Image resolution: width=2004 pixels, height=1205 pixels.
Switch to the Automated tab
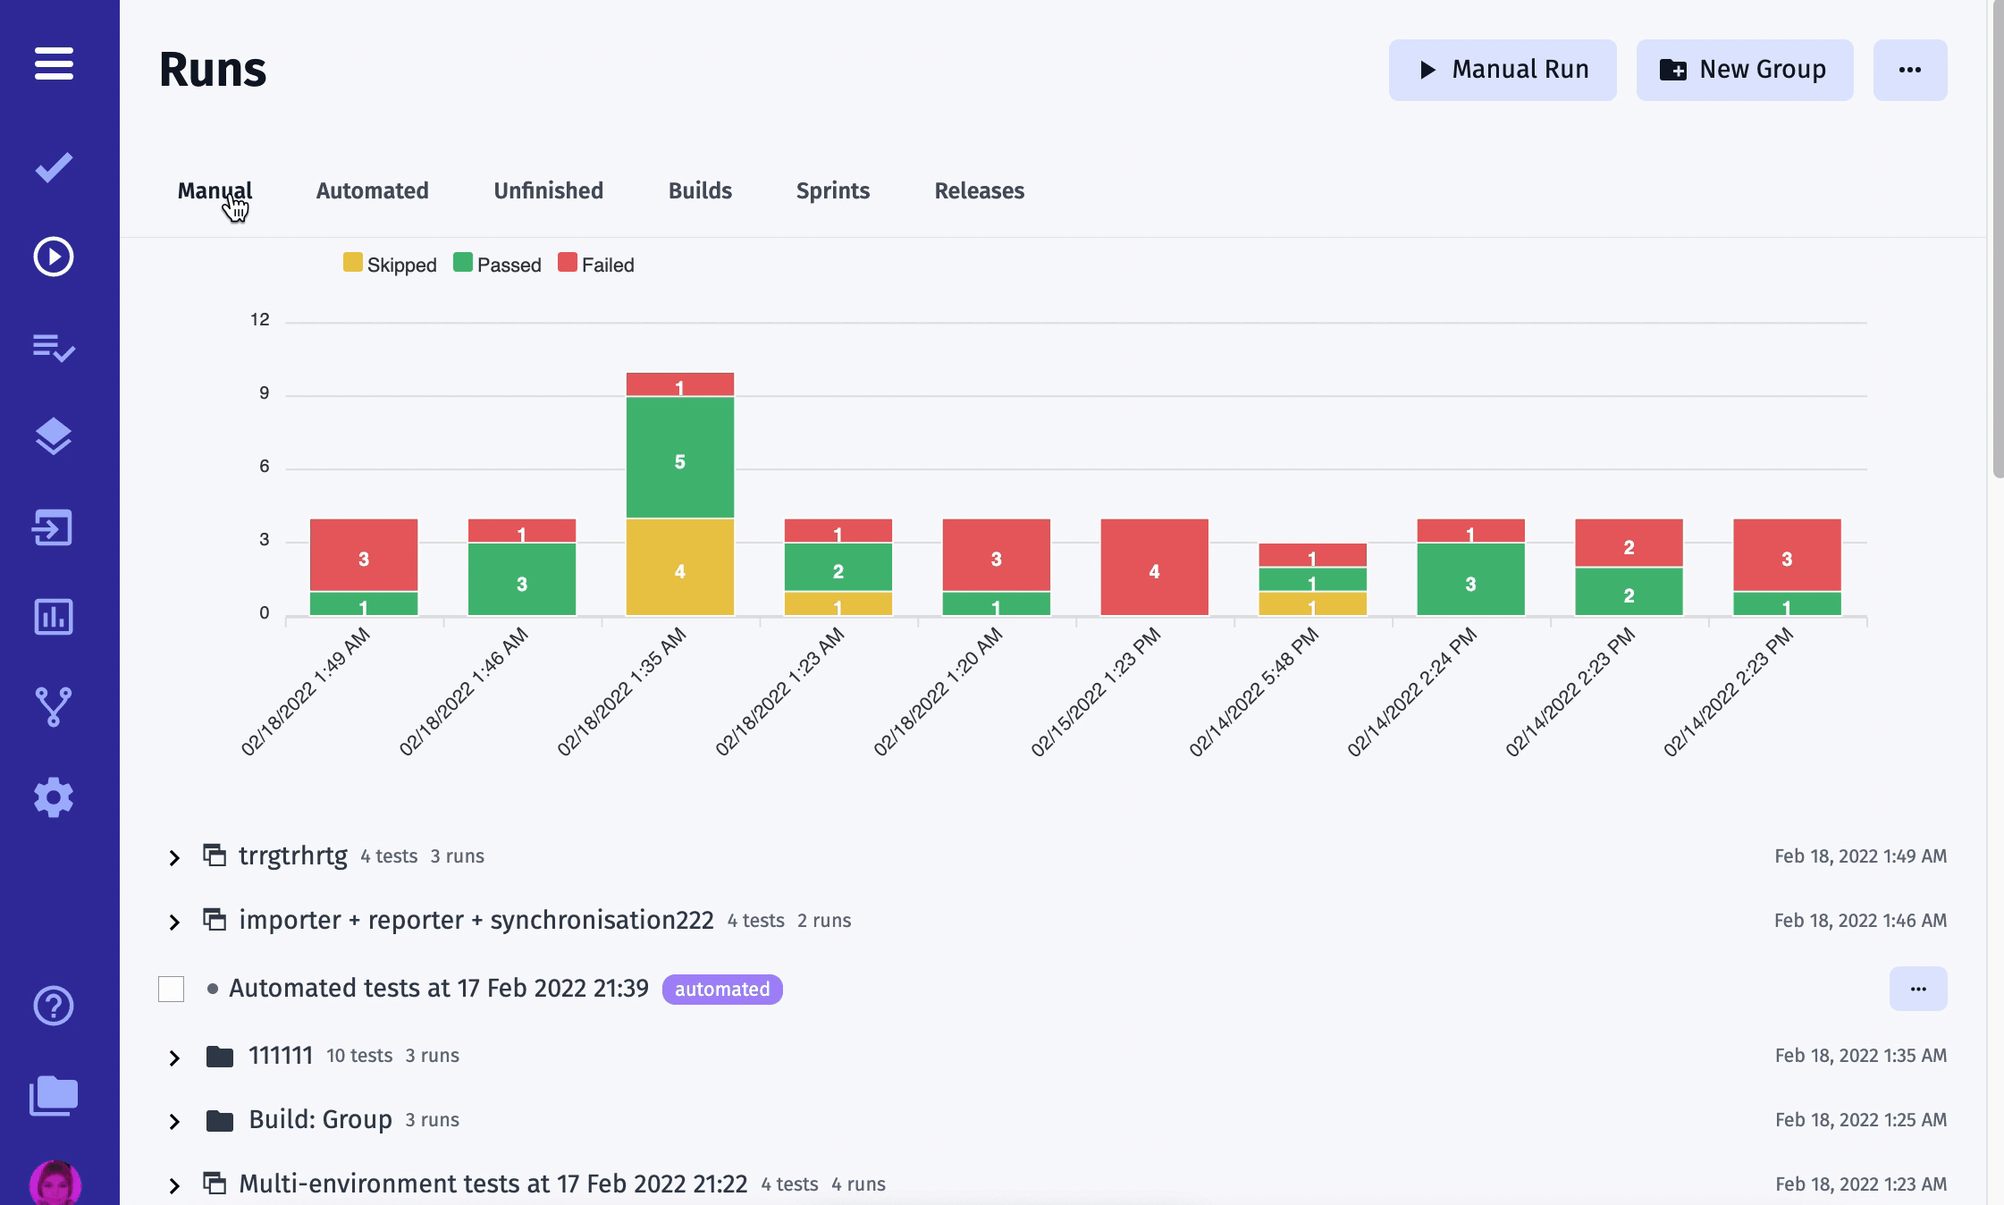(372, 189)
